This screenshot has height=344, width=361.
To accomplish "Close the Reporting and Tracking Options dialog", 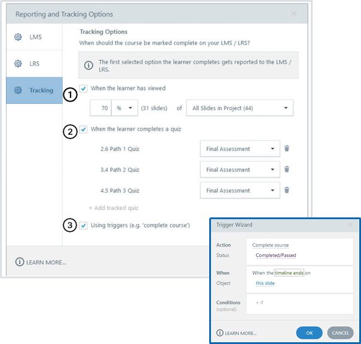I will [x=293, y=13].
